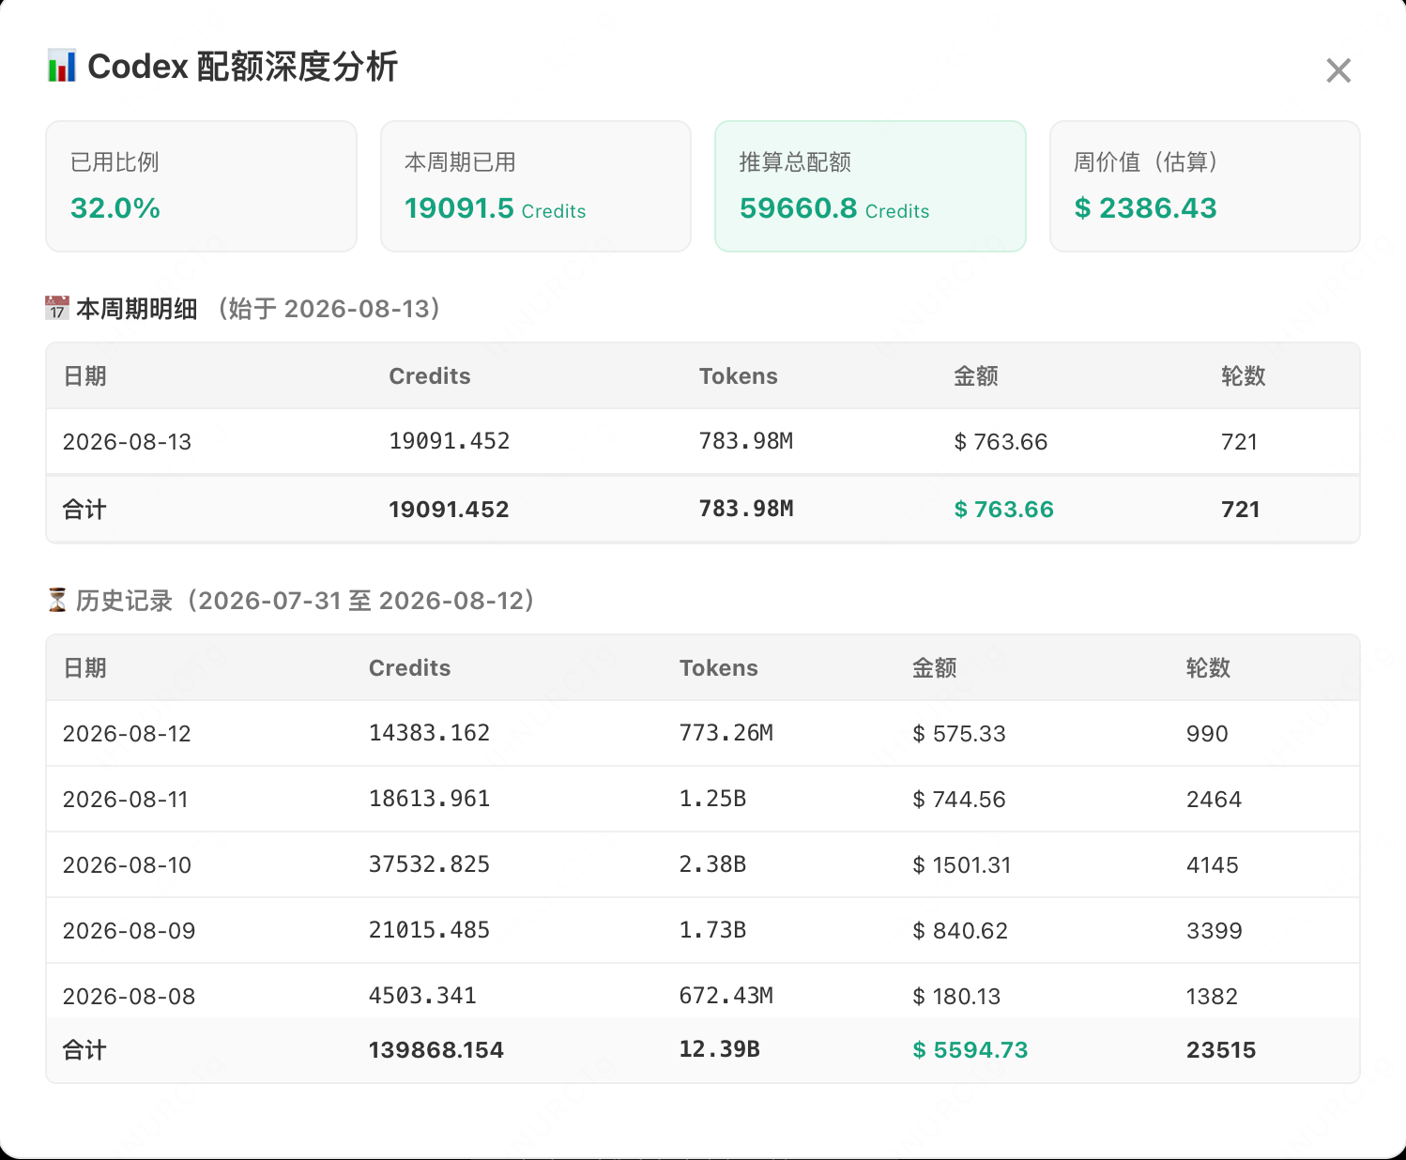Select the $ 180.13 amount cell
1406x1160 pixels.
956,997
